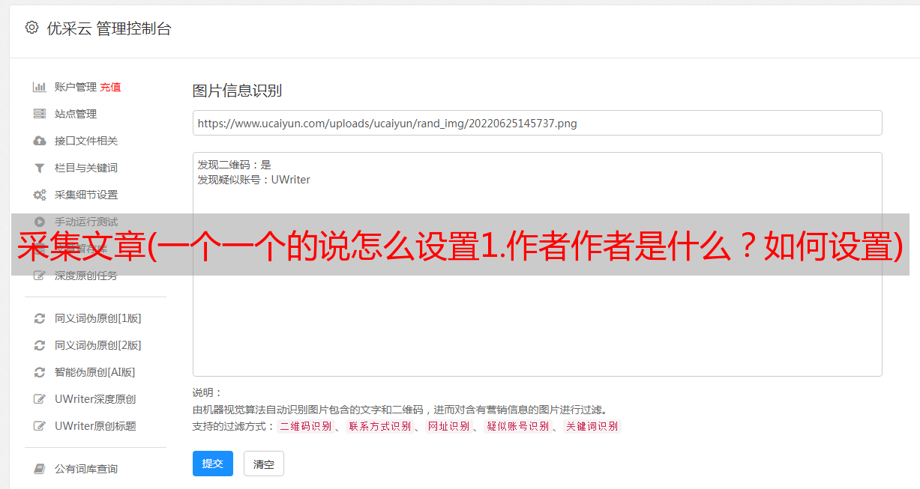
Task: Click the edit icon for UWriter深度原创
Action: click(x=40, y=399)
